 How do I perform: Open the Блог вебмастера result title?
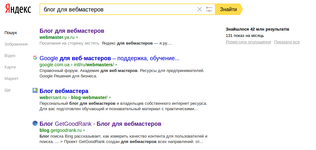pos(64,91)
